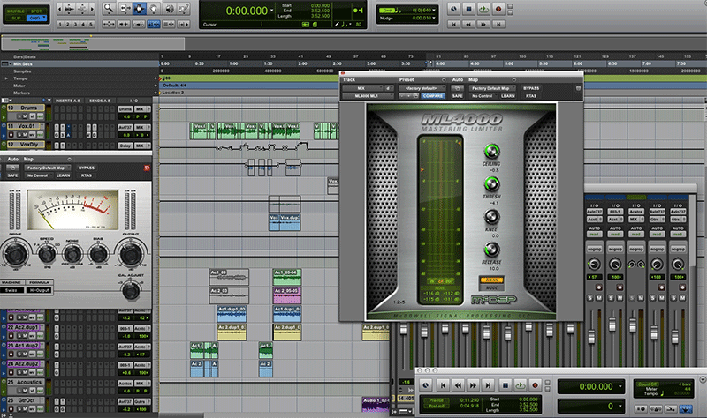Open the MIX track selector dropdown
The height and width of the screenshot is (418, 707).
click(x=361, y=88)
